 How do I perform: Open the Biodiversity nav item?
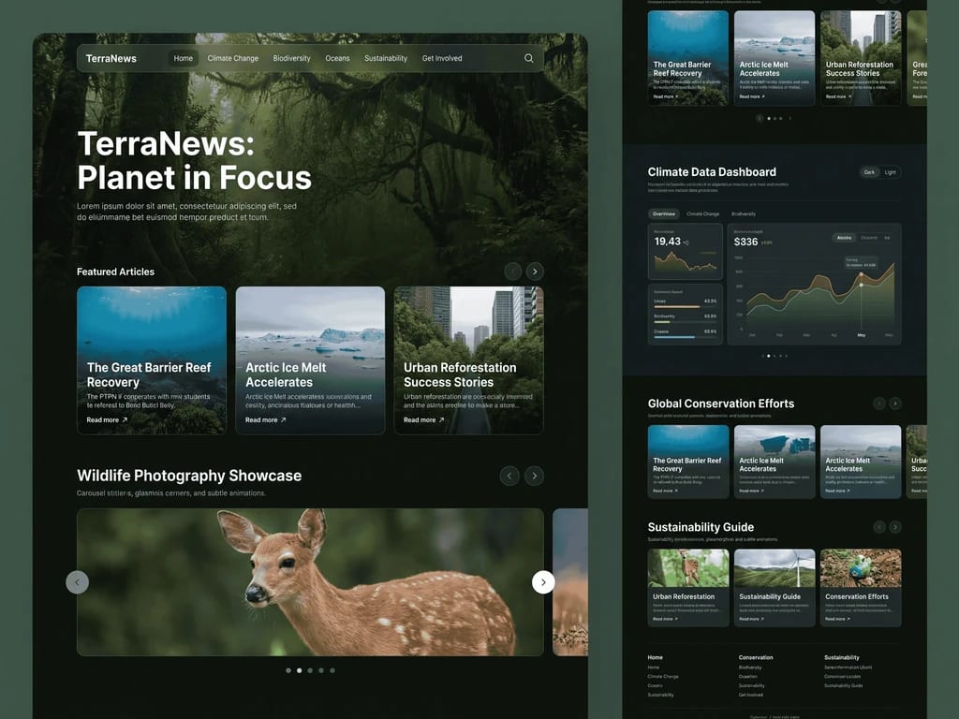click(292, 58)
